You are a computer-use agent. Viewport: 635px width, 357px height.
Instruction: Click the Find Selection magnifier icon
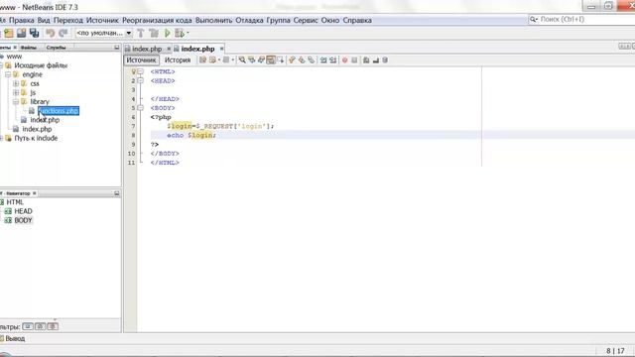242,59
